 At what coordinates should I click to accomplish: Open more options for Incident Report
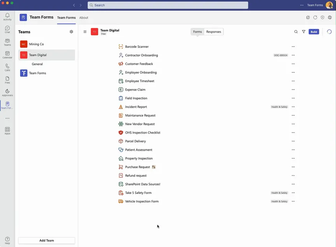point(293,107)
